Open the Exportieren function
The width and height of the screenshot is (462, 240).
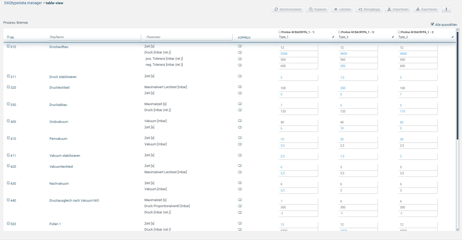coord(426,9)
